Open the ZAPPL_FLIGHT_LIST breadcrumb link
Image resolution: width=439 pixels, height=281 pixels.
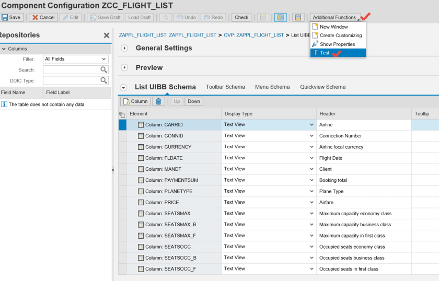[x=167, y=35]
